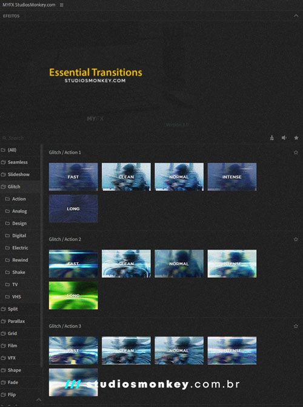303x407 pixels.
Task: Choose Action 2 INTENSE transition thumbnail
Action: (x=231, y=264)
